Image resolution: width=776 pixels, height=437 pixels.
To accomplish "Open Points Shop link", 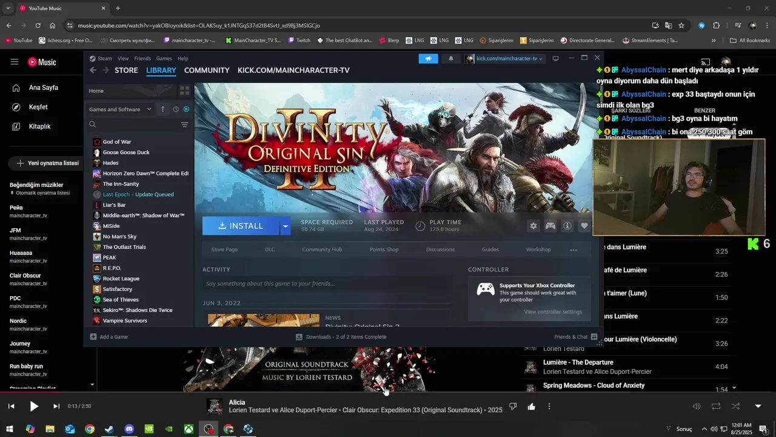I will pyautogui.click(x=384, y=249).
